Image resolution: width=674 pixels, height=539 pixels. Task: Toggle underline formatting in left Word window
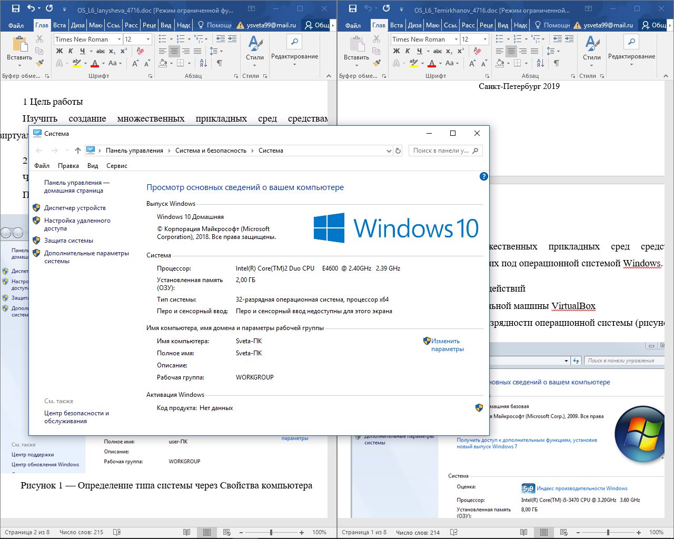[x=82, y=51]
